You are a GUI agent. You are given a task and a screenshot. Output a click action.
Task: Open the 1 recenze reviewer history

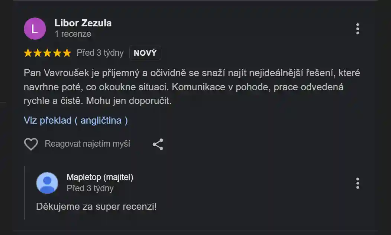(x=73, y=33)
